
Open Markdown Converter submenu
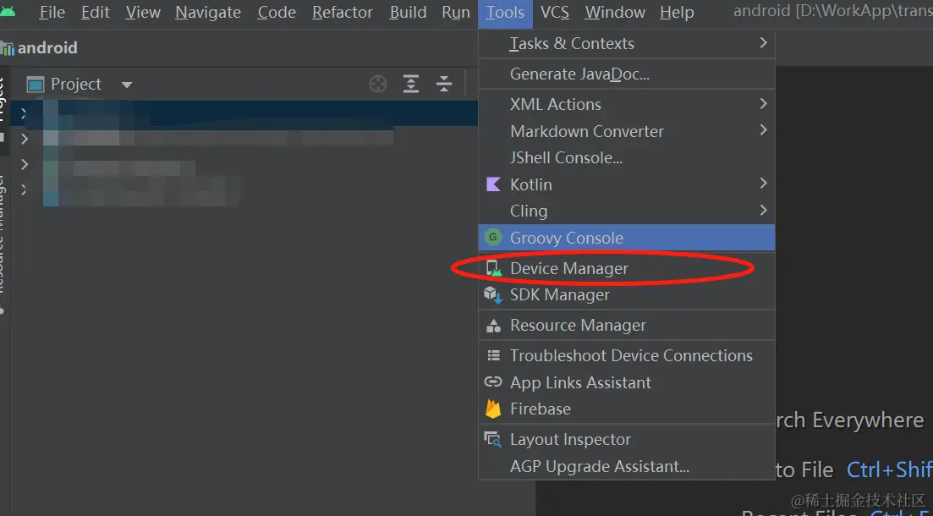pyautogui.click(x=627, y=131)
